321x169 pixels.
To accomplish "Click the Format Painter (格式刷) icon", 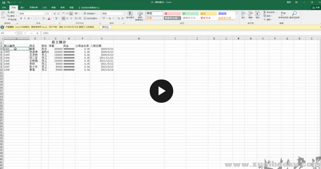I will click(x=12, y=19).
